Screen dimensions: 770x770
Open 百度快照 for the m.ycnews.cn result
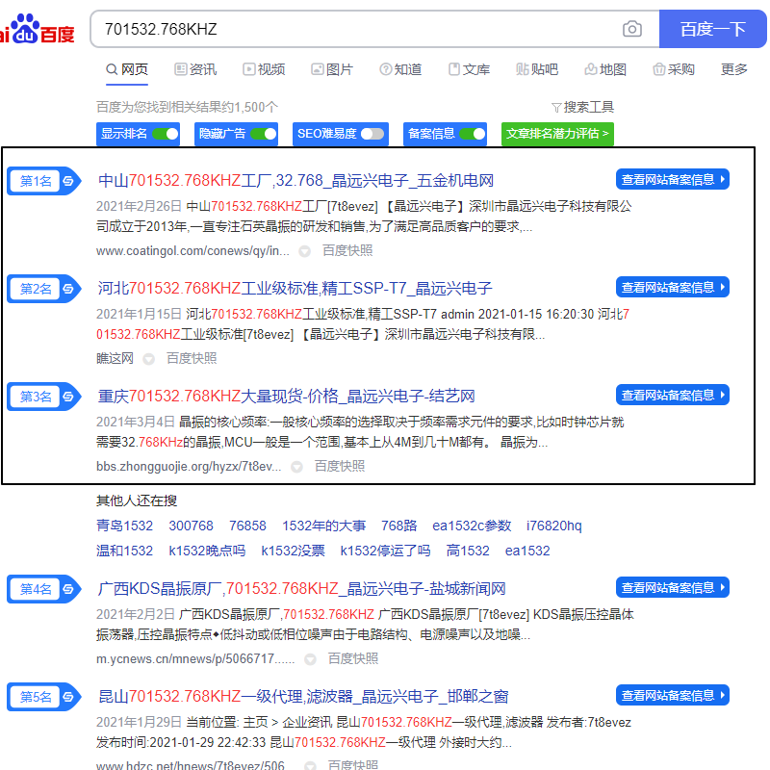click(353, 658)
